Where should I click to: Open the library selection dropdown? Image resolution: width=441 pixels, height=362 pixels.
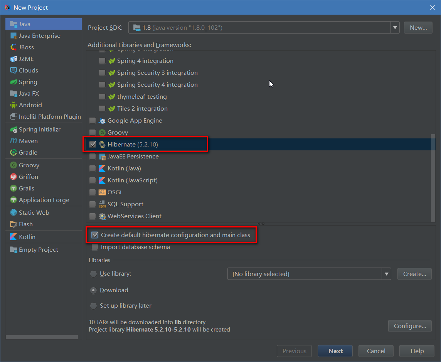pyautogui.click(x=386, y=274)
